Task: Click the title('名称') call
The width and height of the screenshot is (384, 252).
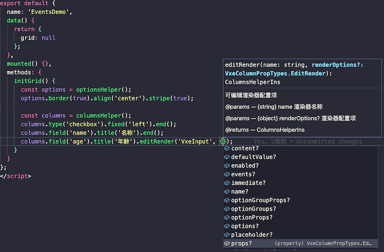Action: click(118, 133)
